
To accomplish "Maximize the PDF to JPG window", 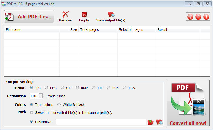I will click(198, 4).
